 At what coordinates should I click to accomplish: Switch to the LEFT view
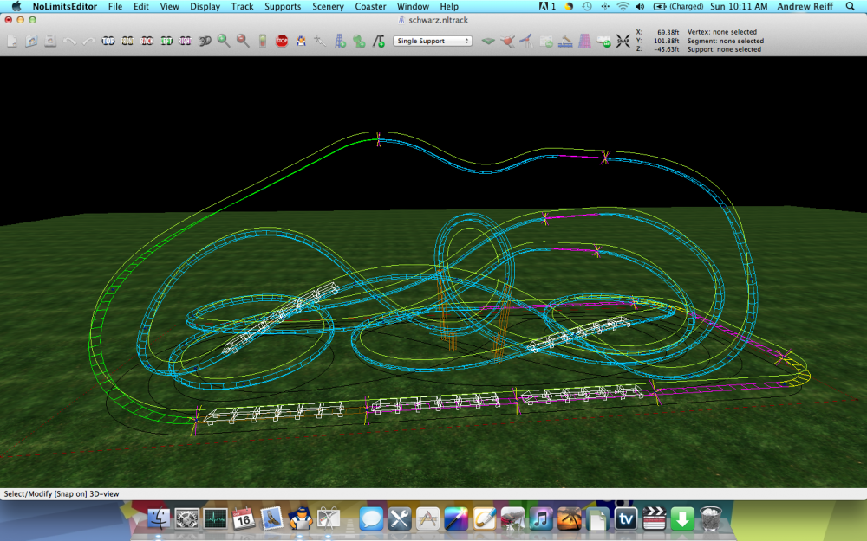click(166, 41)
